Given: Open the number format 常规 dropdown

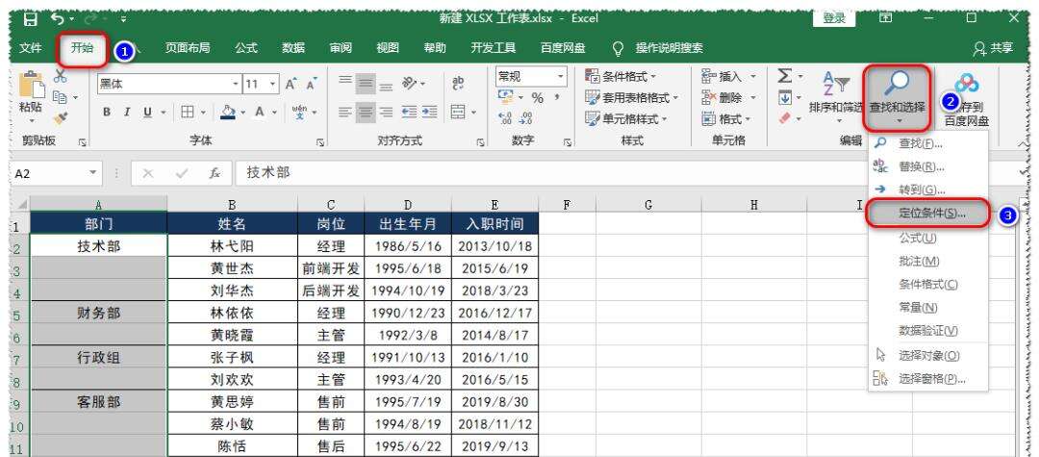Looking at the screenshot, I should click(561, 76).
